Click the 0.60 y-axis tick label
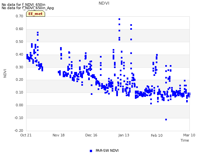209x157 pixels. [x=19, y=29]
